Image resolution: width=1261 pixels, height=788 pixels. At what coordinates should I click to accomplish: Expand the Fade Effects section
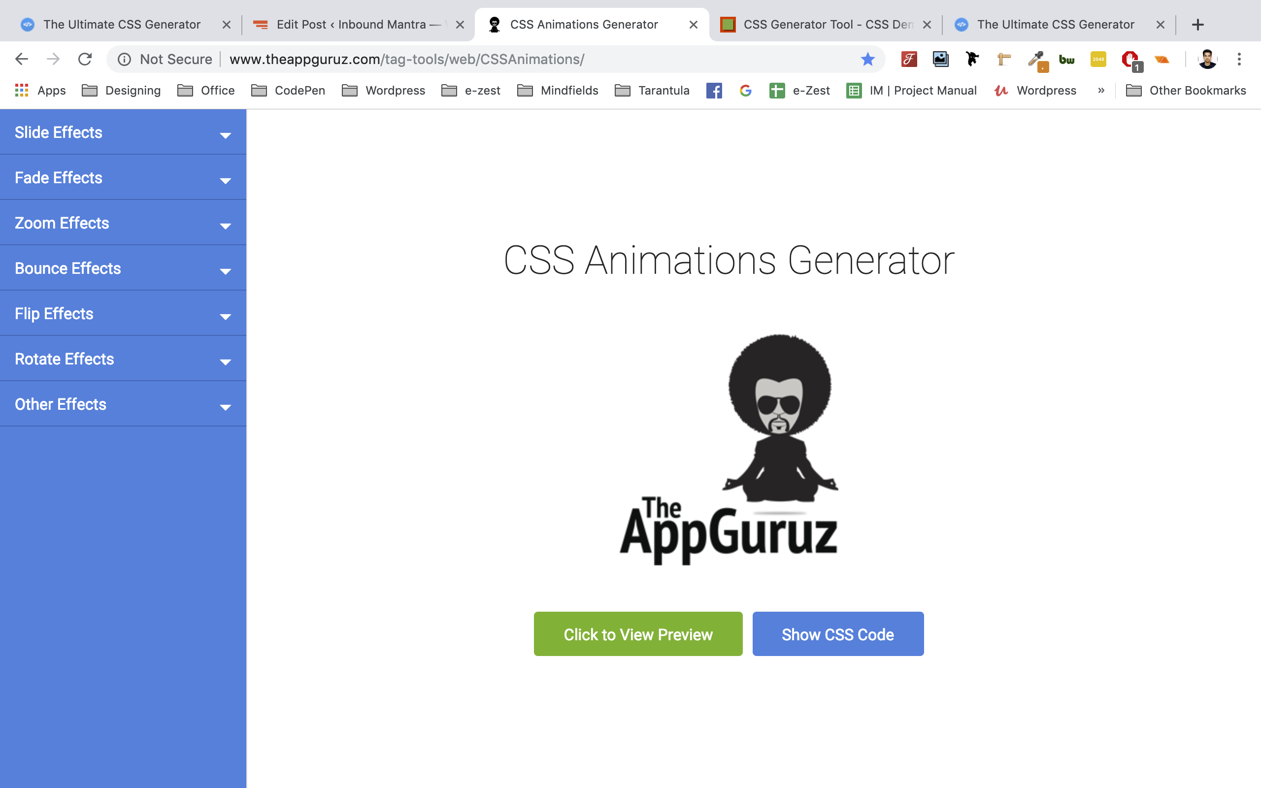123,178
